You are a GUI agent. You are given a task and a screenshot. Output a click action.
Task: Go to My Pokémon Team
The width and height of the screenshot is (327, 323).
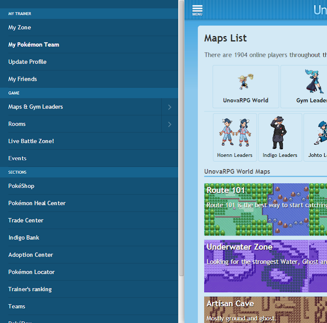pos(34,45)
